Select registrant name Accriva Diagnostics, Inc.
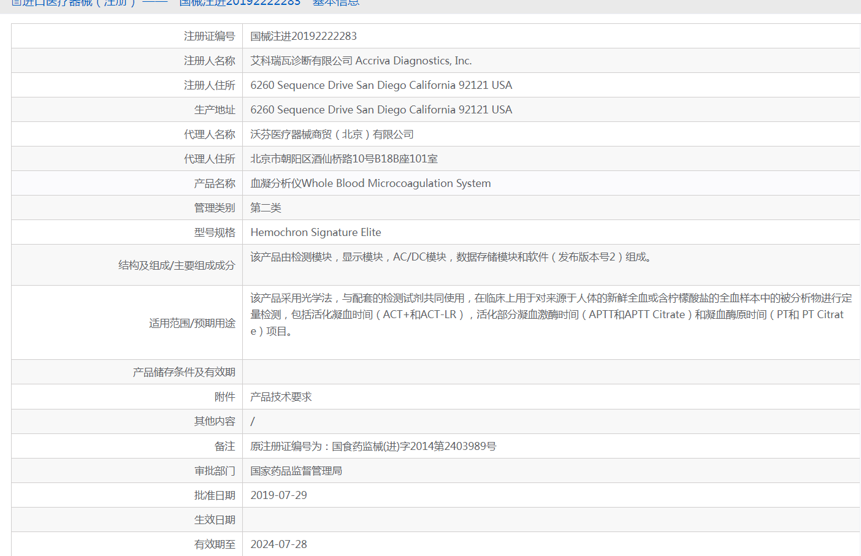861x556 pixels. [414, 61]
